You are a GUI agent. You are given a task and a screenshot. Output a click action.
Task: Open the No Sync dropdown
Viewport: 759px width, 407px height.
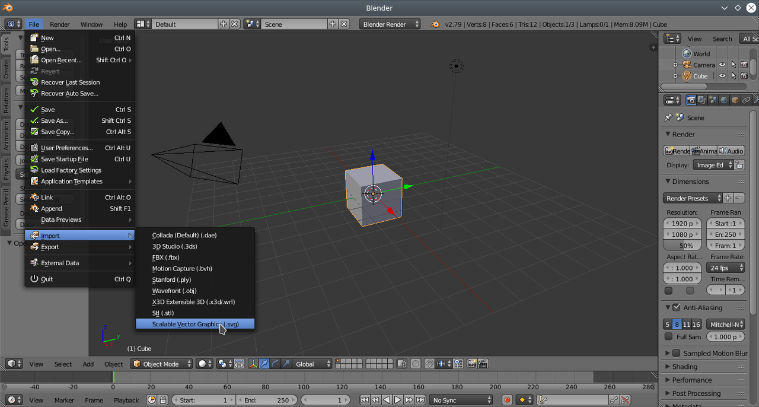click(461, 400)
